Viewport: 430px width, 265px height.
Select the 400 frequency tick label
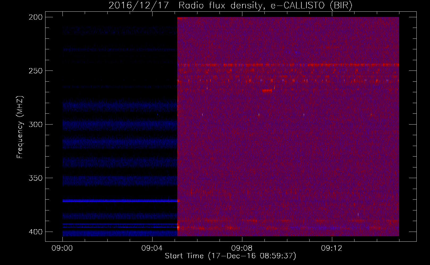[x=35, y=232]
